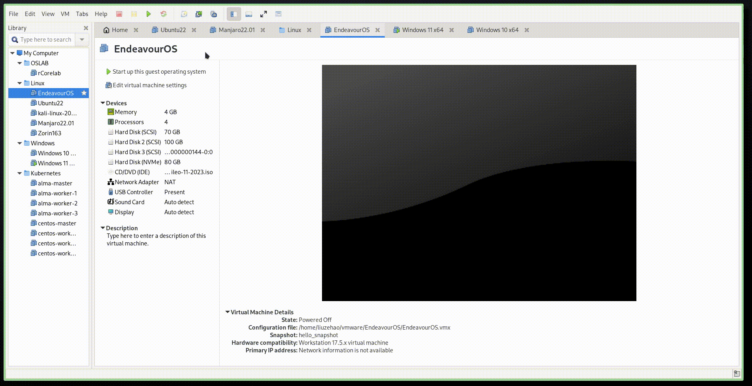Click the green power on toolbar icon
Screen dimensions: 752x386
(x=148, y=14)
